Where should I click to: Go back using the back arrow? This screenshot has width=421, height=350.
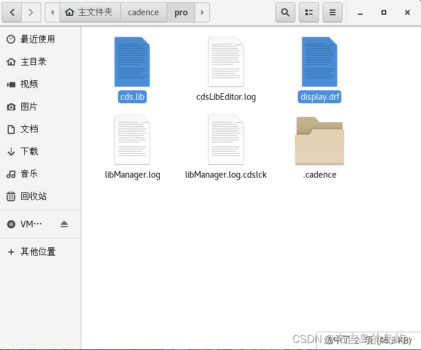click(x=13, y=12)
